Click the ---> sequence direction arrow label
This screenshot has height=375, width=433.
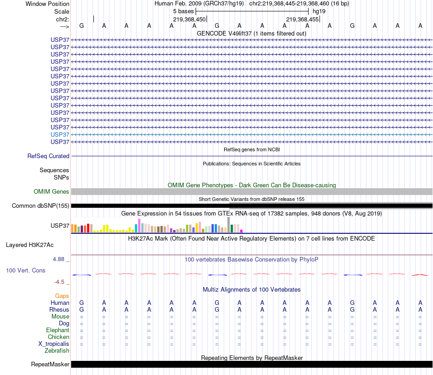64,26
